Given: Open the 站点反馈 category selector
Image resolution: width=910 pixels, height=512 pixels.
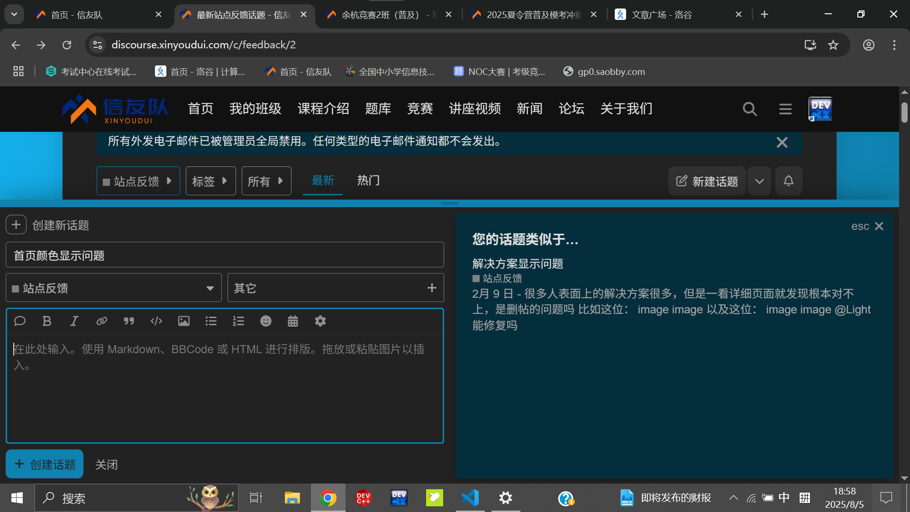Looking at the screenshot, I should coord(138,181).
